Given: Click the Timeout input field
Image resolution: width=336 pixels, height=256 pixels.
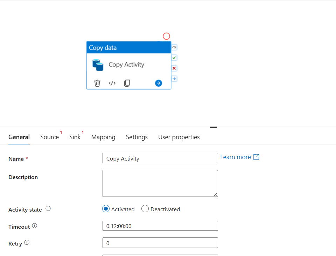Looking at the screenshot, I should pos(160,226).
